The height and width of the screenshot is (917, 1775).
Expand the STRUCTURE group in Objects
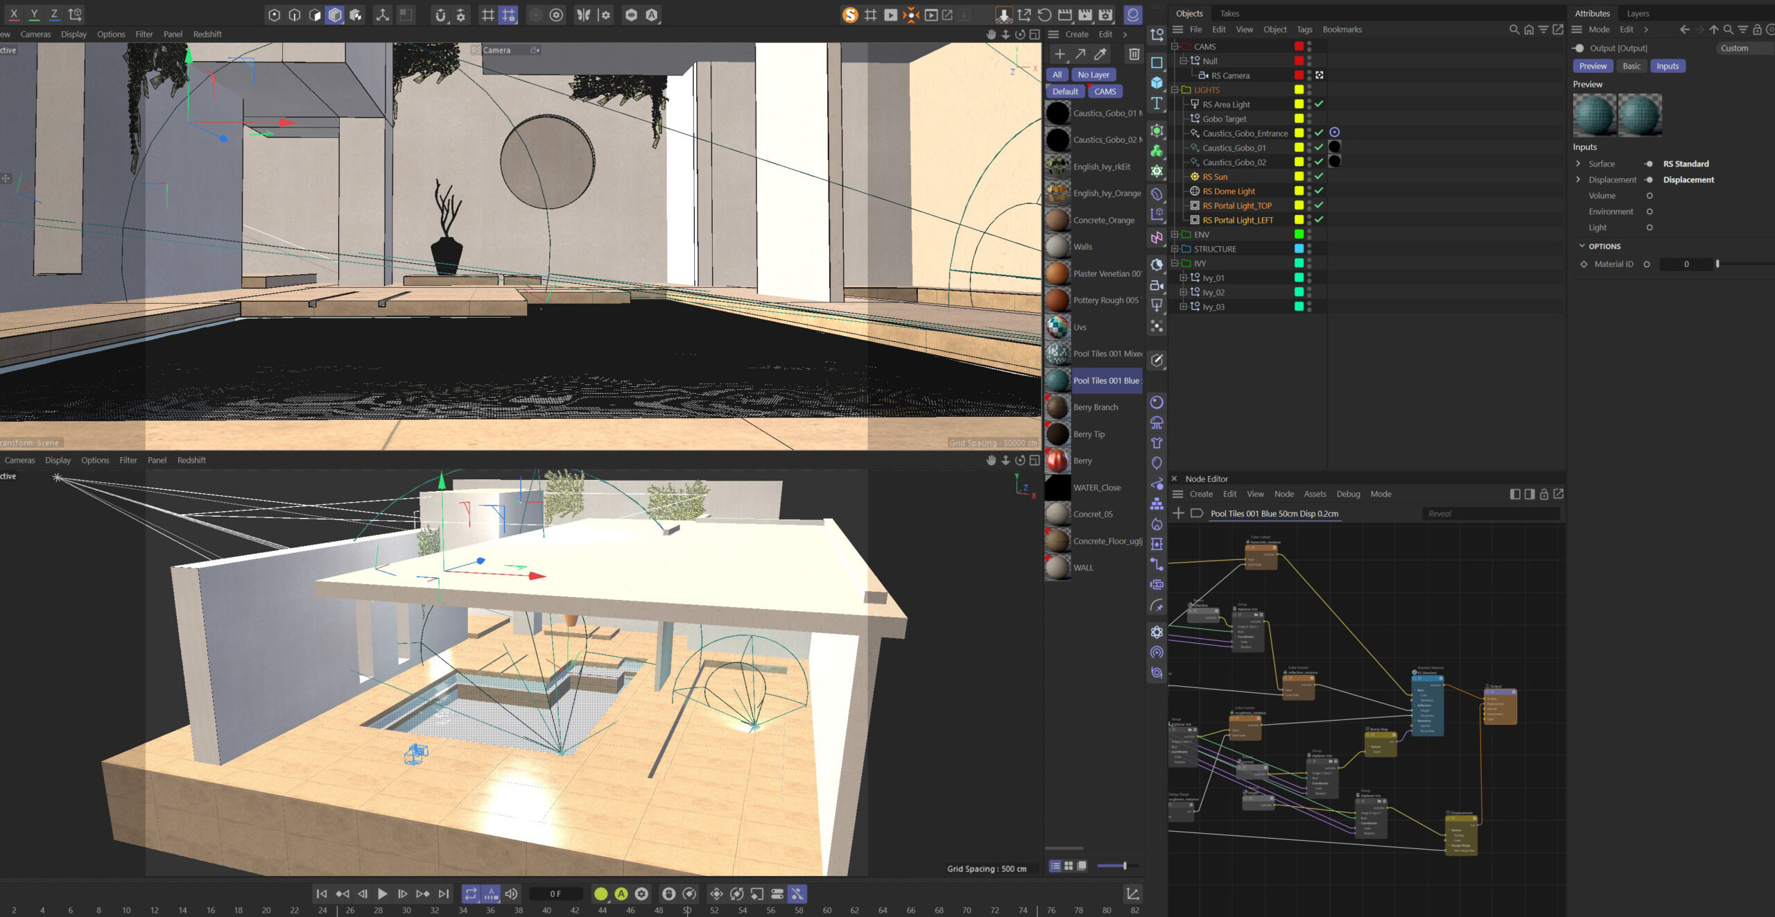pos(1175,249)
